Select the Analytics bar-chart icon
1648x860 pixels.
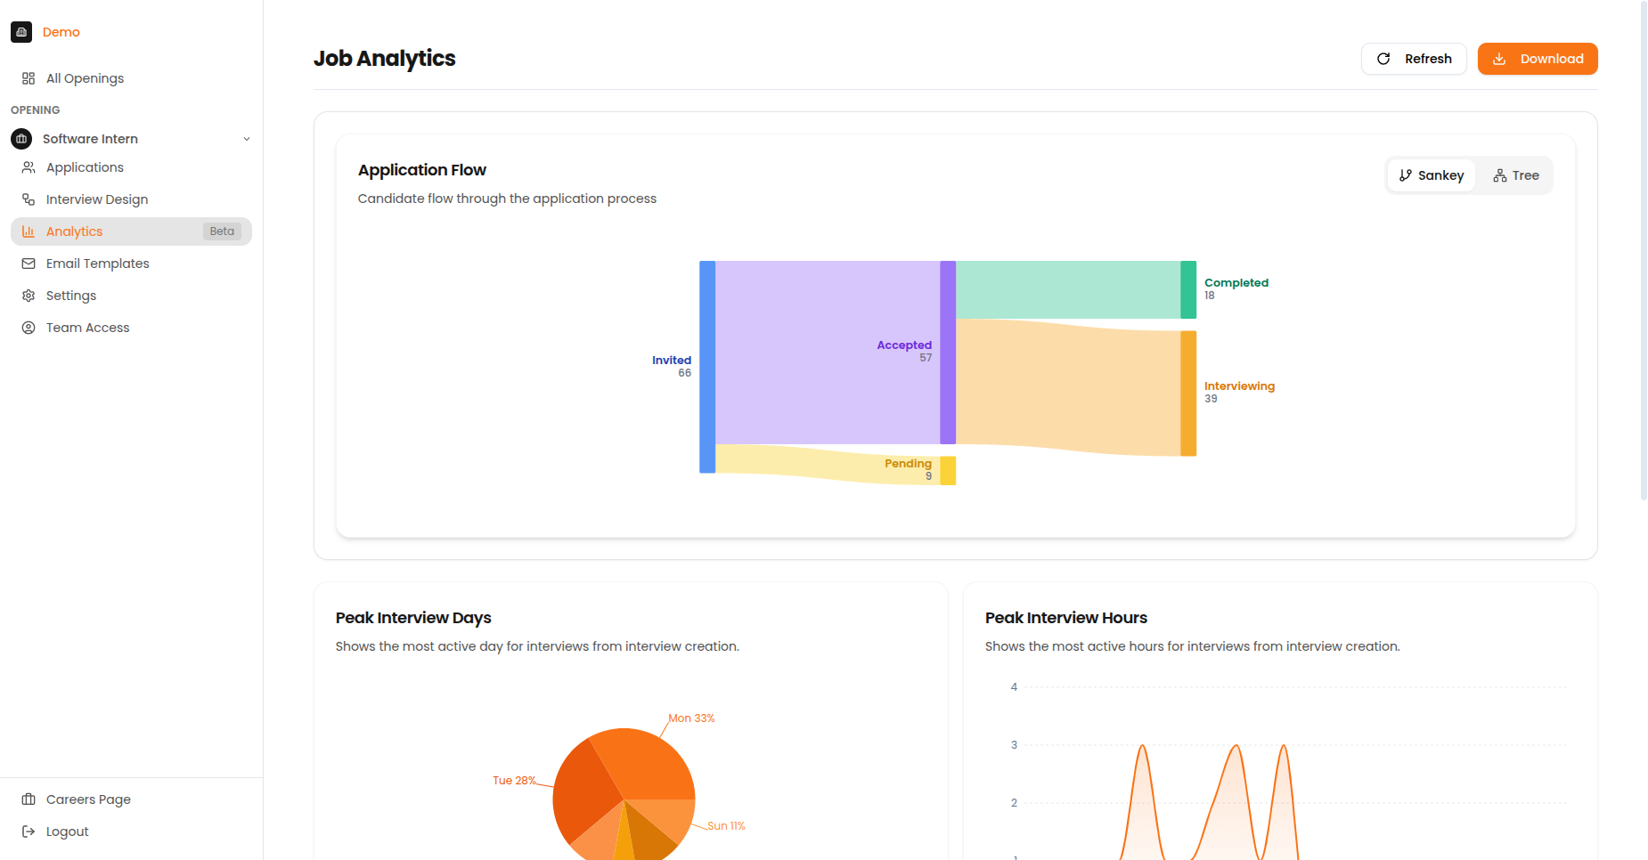29,231
